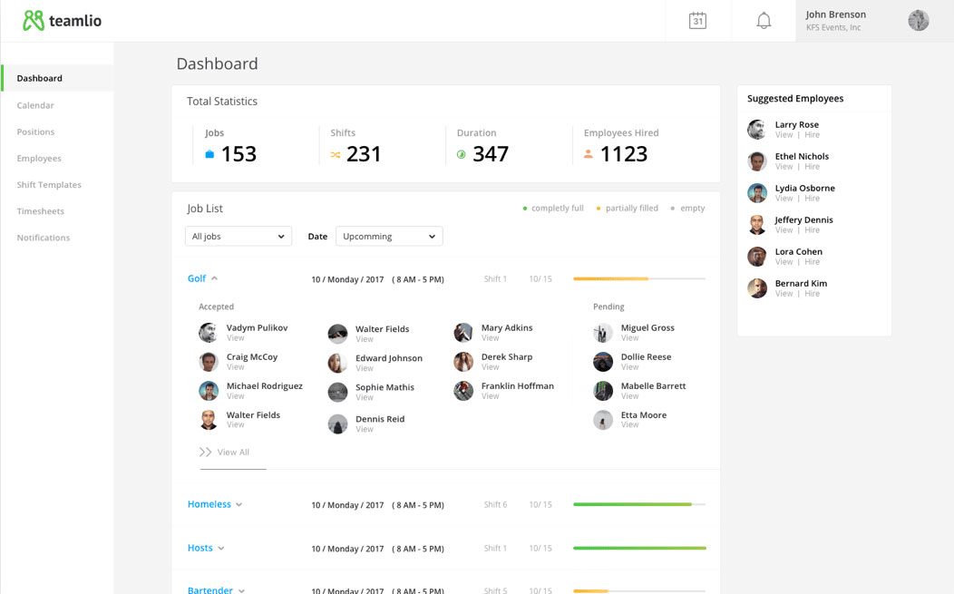
Task: Click Larry Rose's avatar photo
Action: point(756,130)
